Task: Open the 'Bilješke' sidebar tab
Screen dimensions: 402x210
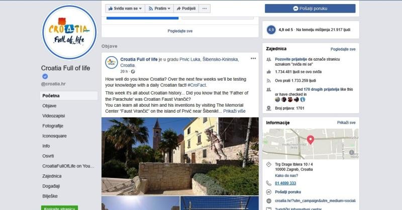Action: (x=50, y=196)
